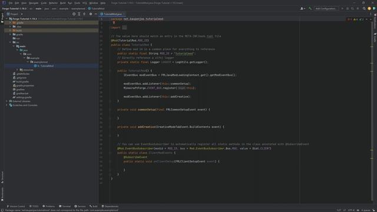The width and height of the screenshot is (377, 212).
Task: Expand the resources folder node
Action: 17,69
